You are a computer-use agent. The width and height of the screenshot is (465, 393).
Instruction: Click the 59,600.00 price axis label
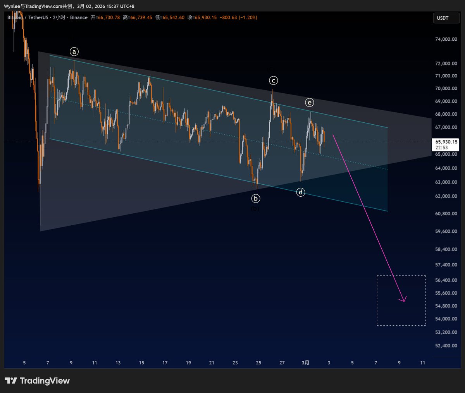[446, 232]
